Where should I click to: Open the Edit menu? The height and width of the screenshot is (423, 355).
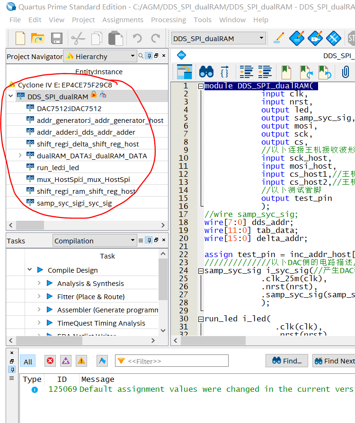35,20
